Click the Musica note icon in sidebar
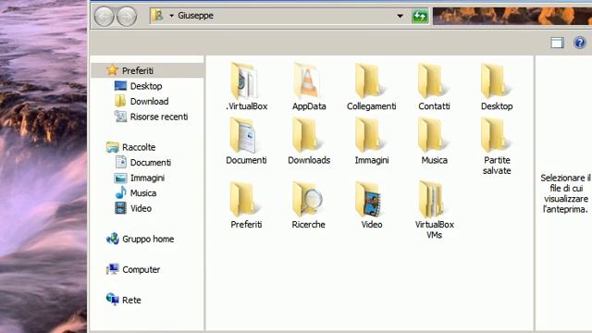This screenshot has width=592, height=333. pos(120,192)
